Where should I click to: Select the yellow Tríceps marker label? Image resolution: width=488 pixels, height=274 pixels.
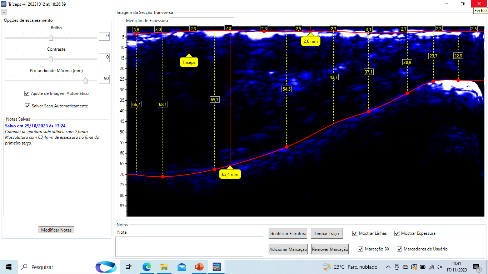pos(189,62)
